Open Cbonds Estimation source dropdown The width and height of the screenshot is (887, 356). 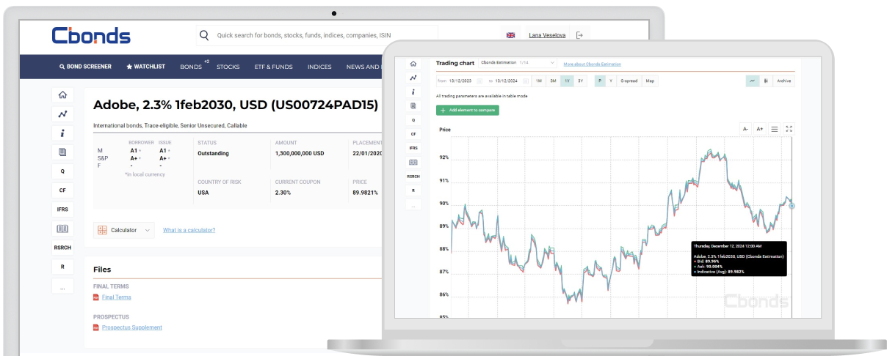[519, 64]
